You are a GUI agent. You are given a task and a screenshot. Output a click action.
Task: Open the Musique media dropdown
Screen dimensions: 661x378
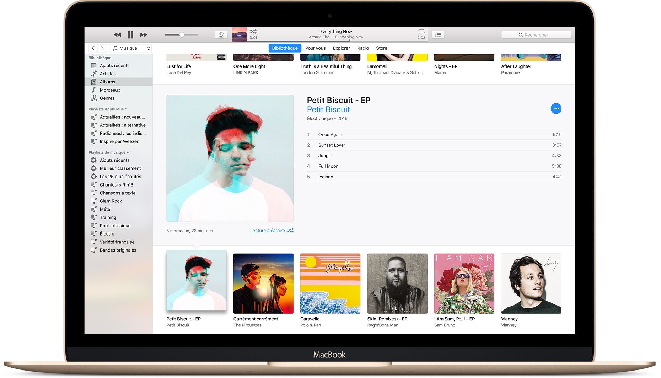tap(131, 48)
